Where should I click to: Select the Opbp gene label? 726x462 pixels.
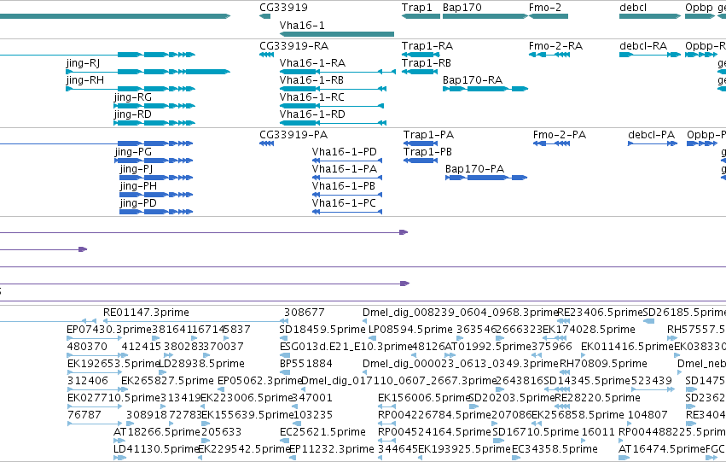pyautogui.click(x=700, y=8)
